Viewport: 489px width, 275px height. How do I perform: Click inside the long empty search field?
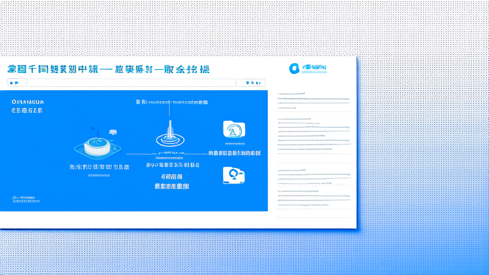131,83
